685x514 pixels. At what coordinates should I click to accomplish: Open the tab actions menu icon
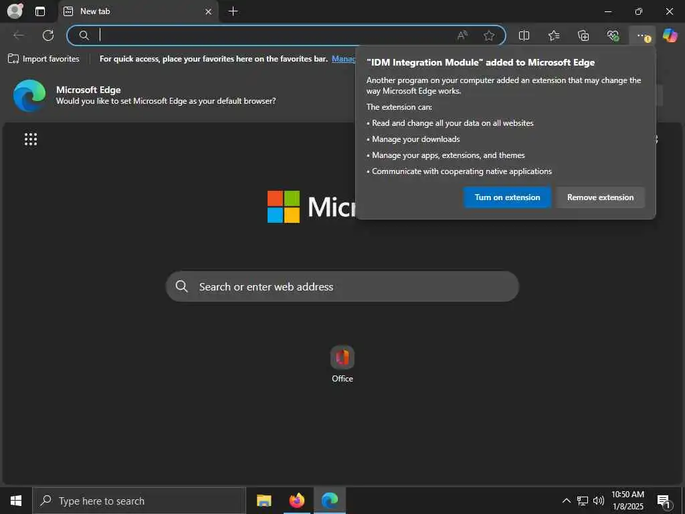(40, 11)
